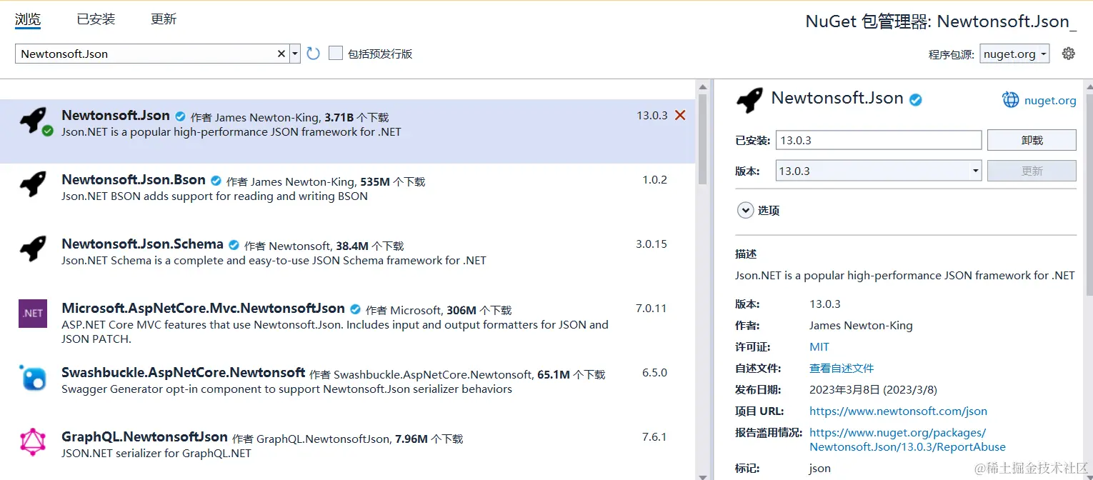Open the search history dropdown arrow

(x=294, y=54)
